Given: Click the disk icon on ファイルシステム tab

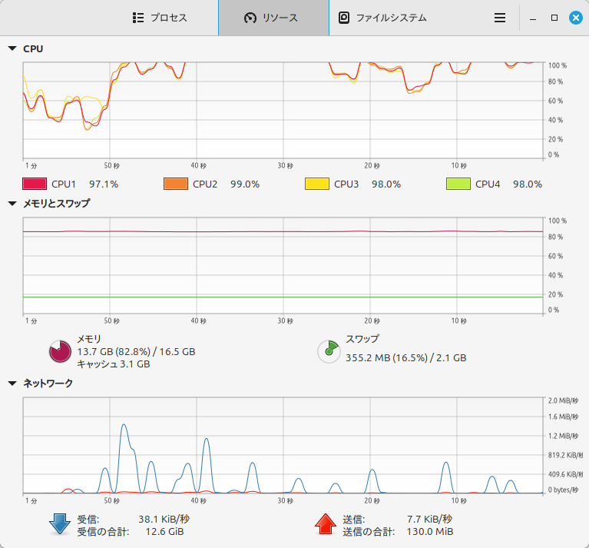Looking at the screenshot, I should tap(344, 18).
